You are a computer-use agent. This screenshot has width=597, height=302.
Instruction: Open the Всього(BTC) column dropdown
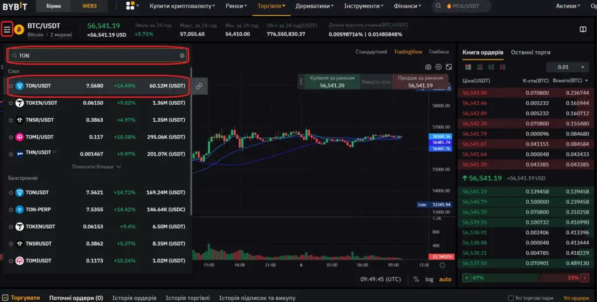(x=570, y=80)
